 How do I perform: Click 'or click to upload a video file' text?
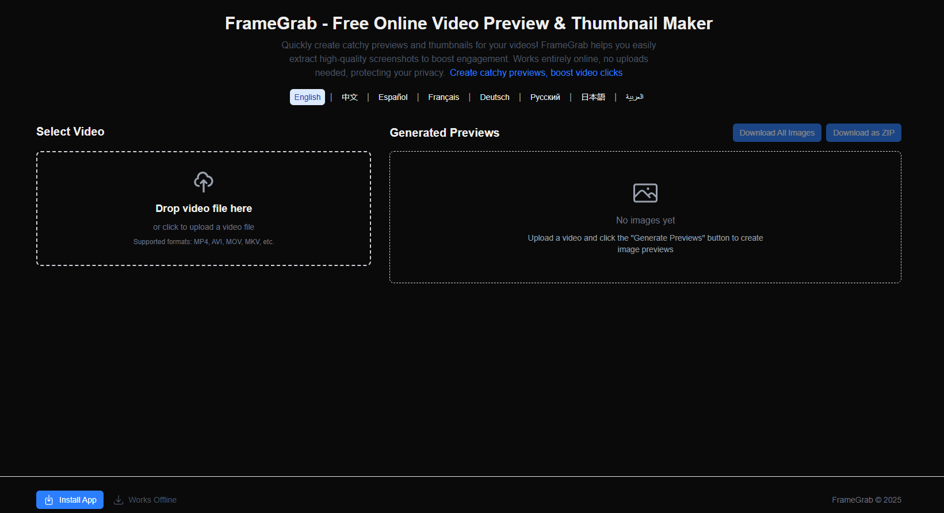click(204, 227)
